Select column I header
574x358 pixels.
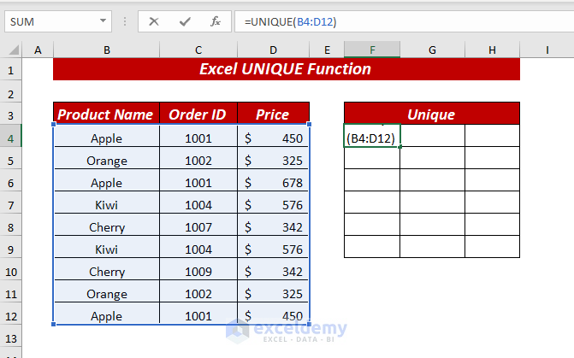pos(547,50)
